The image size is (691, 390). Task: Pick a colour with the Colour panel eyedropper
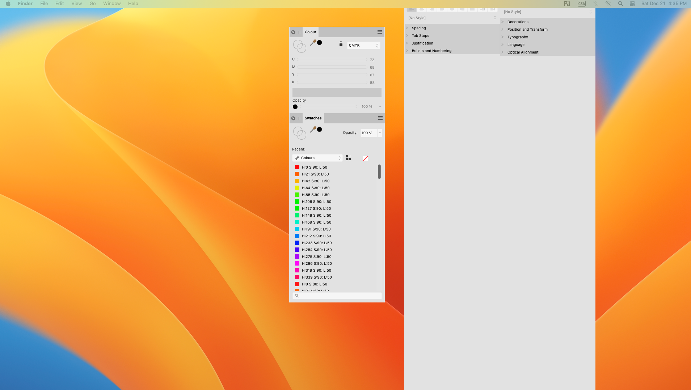[313, 43]
